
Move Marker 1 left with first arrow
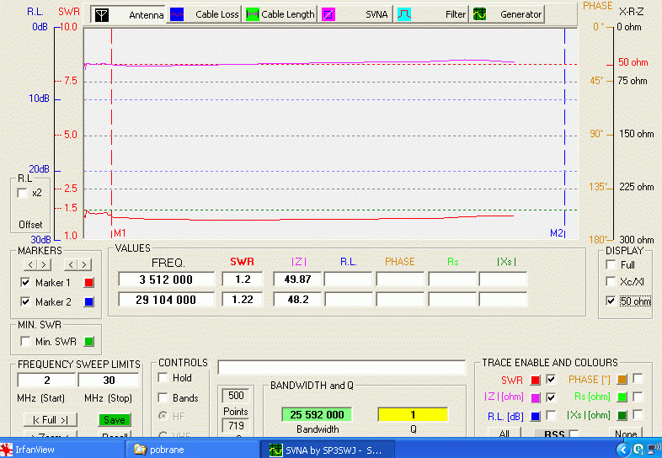click(29, 265)
